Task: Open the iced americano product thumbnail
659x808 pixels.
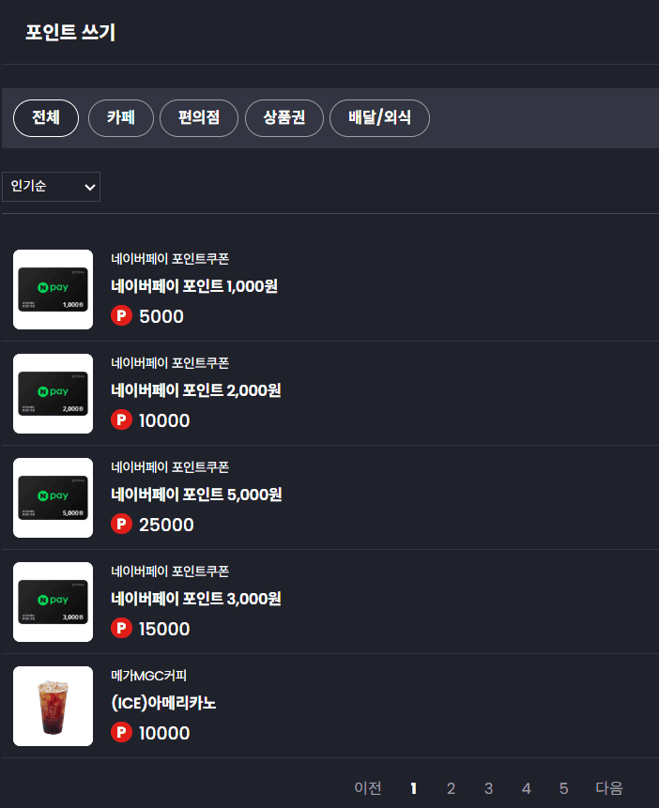Action: pyautogui.click(x=54, y=706)
